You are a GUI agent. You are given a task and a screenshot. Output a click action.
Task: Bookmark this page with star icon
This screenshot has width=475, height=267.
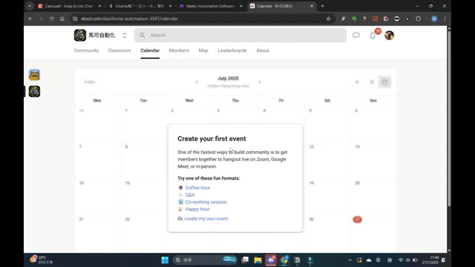tap(329, 19)
